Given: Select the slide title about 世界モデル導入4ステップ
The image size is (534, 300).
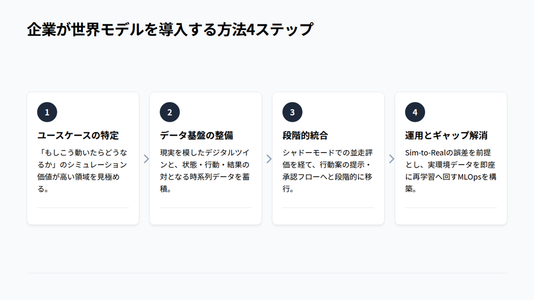Looking at the screenshot, I should (170, 30).
